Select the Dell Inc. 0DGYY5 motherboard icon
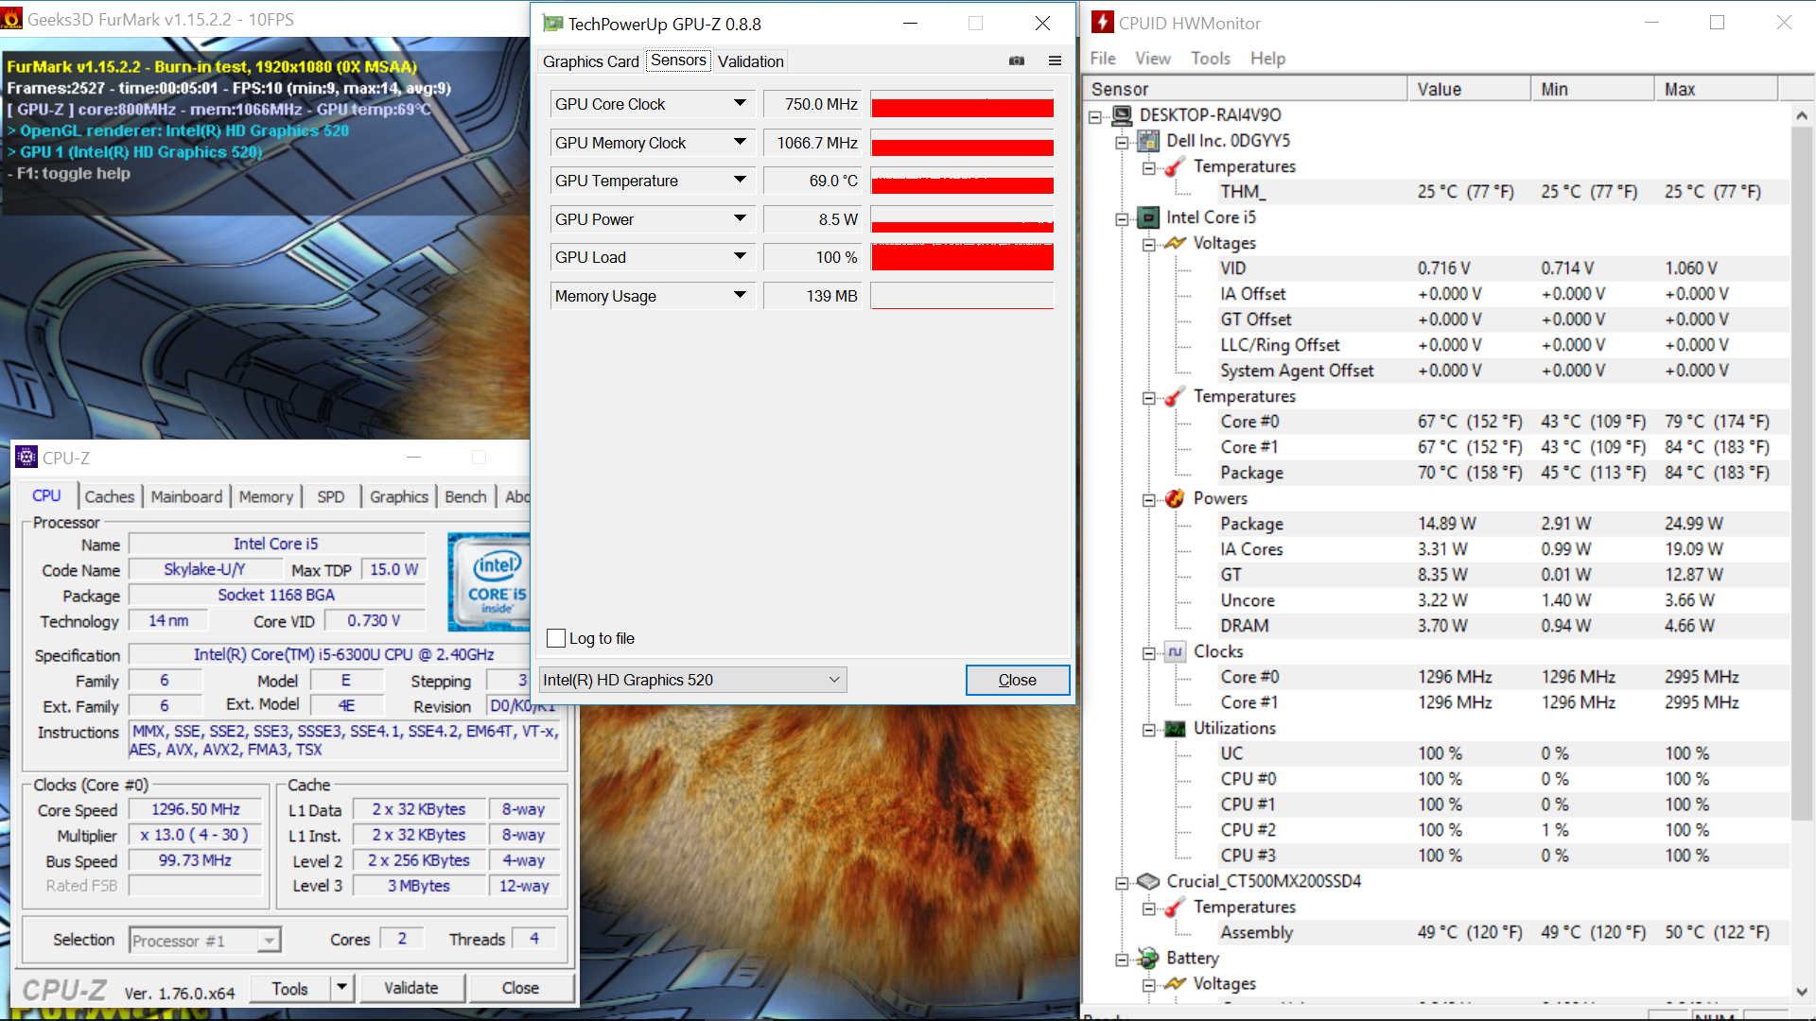Viewport: 1816px width, 1021px height. (1148, 141)
